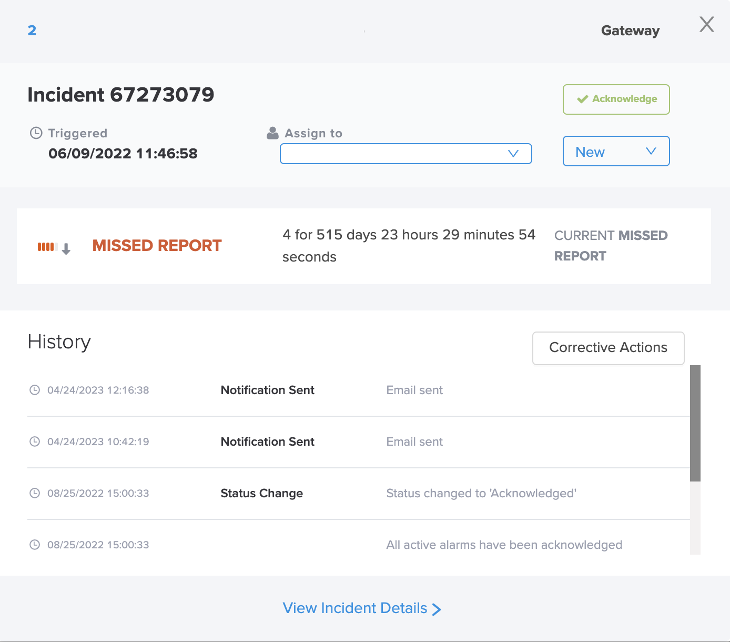This screenshot has width=730, height=642.
Task: Click the green checkmark in Acknowledge
Action: coord(582,99)
